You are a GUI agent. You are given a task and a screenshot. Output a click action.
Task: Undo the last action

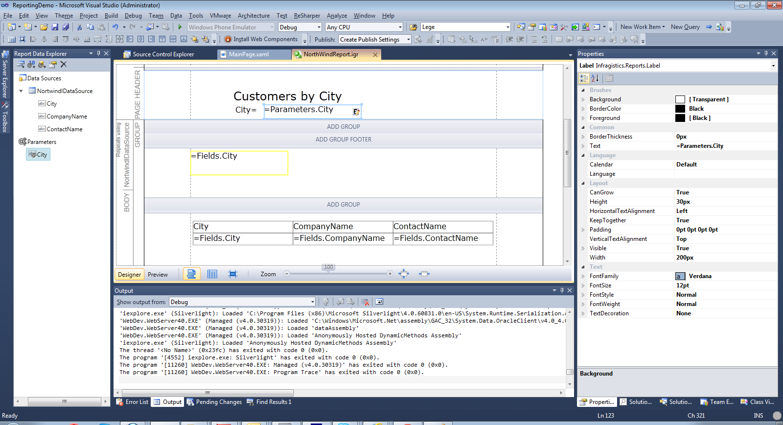115,27
